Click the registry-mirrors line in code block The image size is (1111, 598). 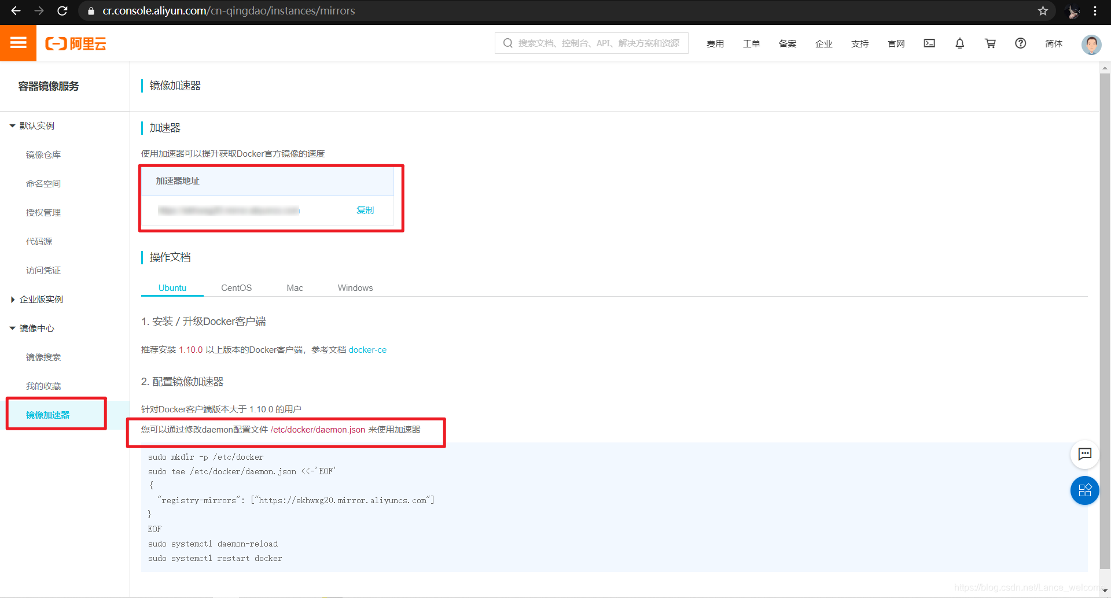(296, 500)
